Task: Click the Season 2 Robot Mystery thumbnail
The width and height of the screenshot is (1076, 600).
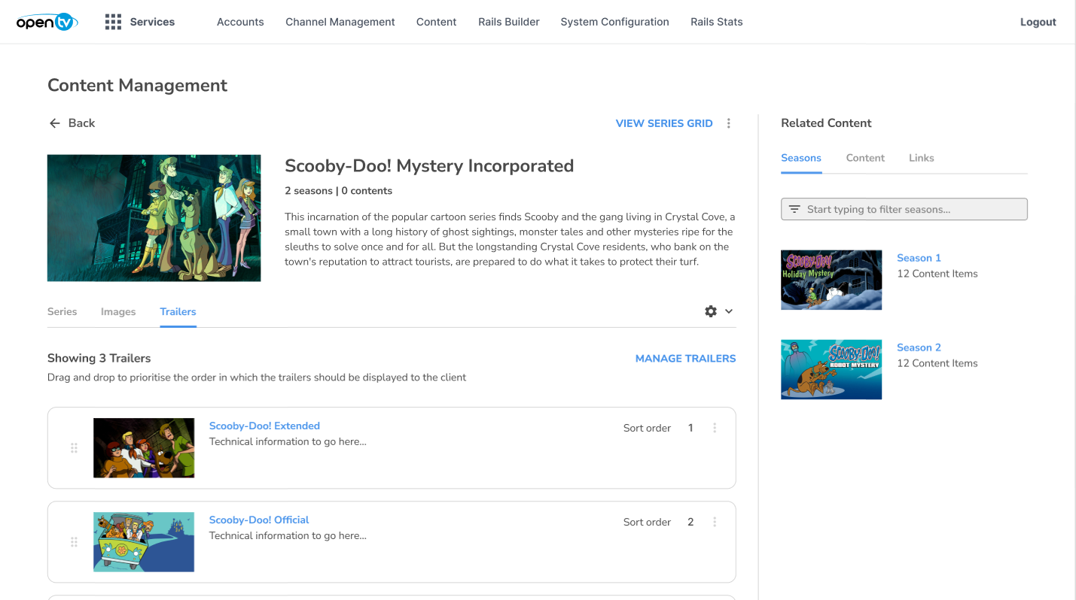Action: (x=831, y=369)
